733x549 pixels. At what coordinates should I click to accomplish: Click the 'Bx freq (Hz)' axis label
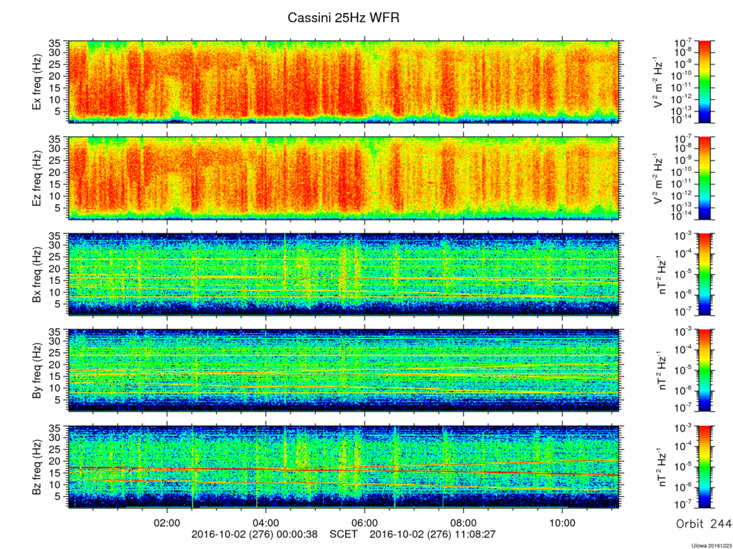pyautogui.click(x=37, y=275)
